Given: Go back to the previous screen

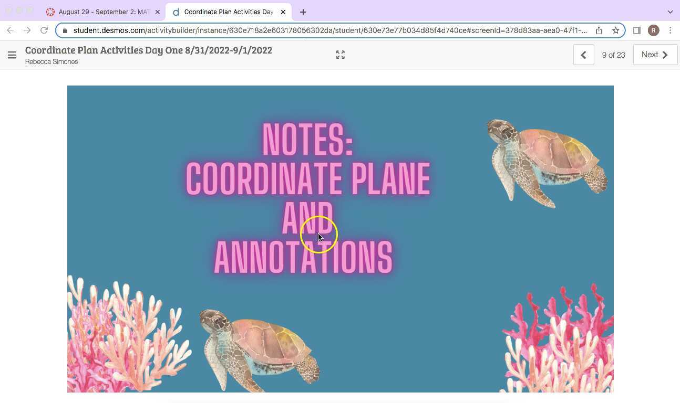Looking at the screenshot, I should click(583, 54).
